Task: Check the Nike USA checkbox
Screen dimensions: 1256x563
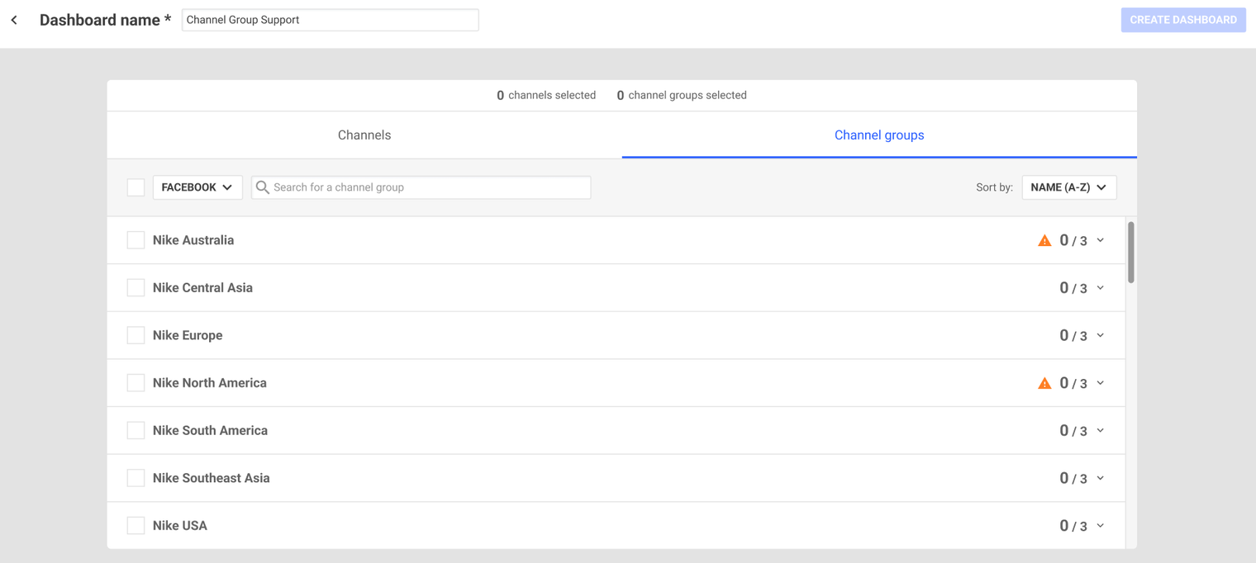Action: (x=136, y=526)
